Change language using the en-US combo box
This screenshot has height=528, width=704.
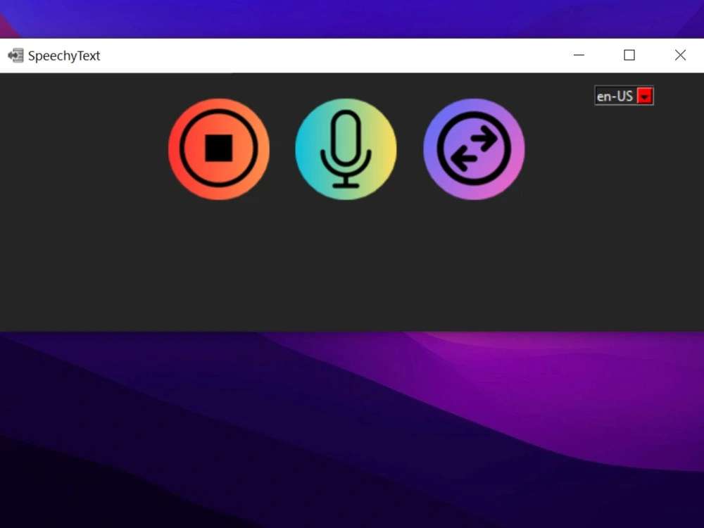(624, 96)
